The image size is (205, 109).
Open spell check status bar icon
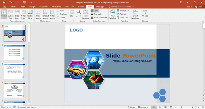click(15, 107)
